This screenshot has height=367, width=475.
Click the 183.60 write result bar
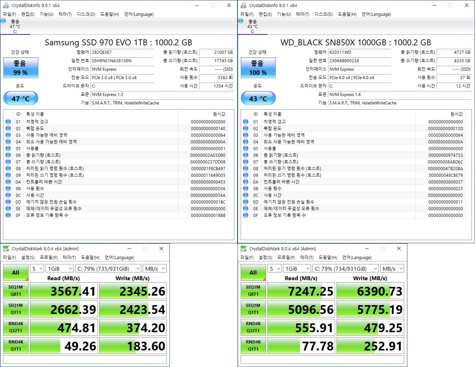tap(133, 346)
